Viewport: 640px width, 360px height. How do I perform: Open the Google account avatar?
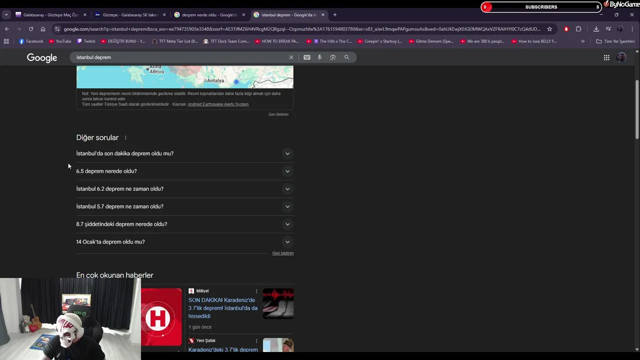[621, 57]
